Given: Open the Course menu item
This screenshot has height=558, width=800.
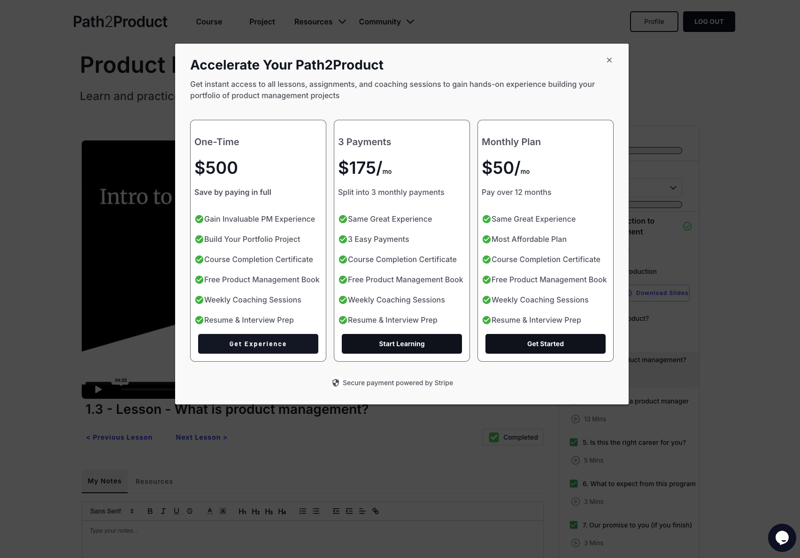Looking at the screenshot, I should tap(209, 22).
